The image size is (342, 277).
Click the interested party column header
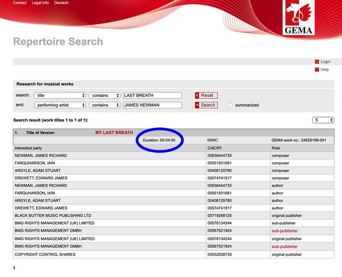28,148
